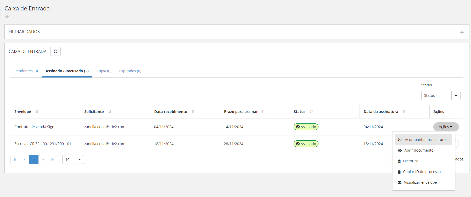Open the Status filter dropdown
The height and width of the screenshot is (197, 471).
pyautogui.click(x=456, y=96)
